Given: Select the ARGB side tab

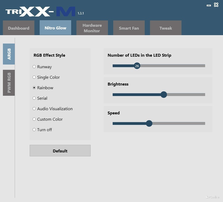Looking at the screenshot, I should pos(9,54).
